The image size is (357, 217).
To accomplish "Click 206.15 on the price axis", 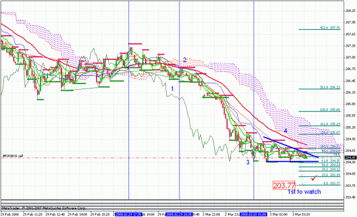I will coord(350,93).
